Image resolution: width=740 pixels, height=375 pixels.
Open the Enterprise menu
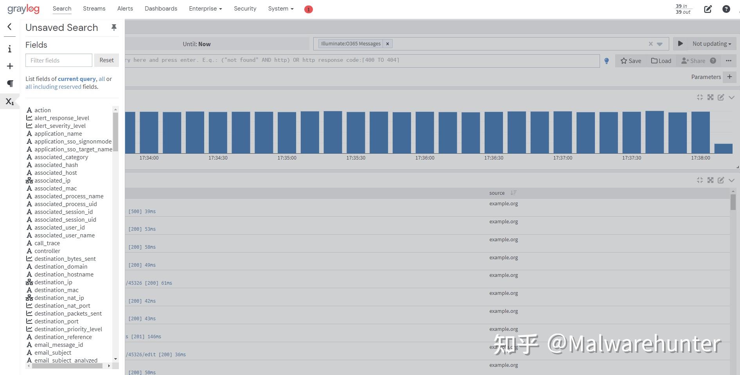click(205, 8)
